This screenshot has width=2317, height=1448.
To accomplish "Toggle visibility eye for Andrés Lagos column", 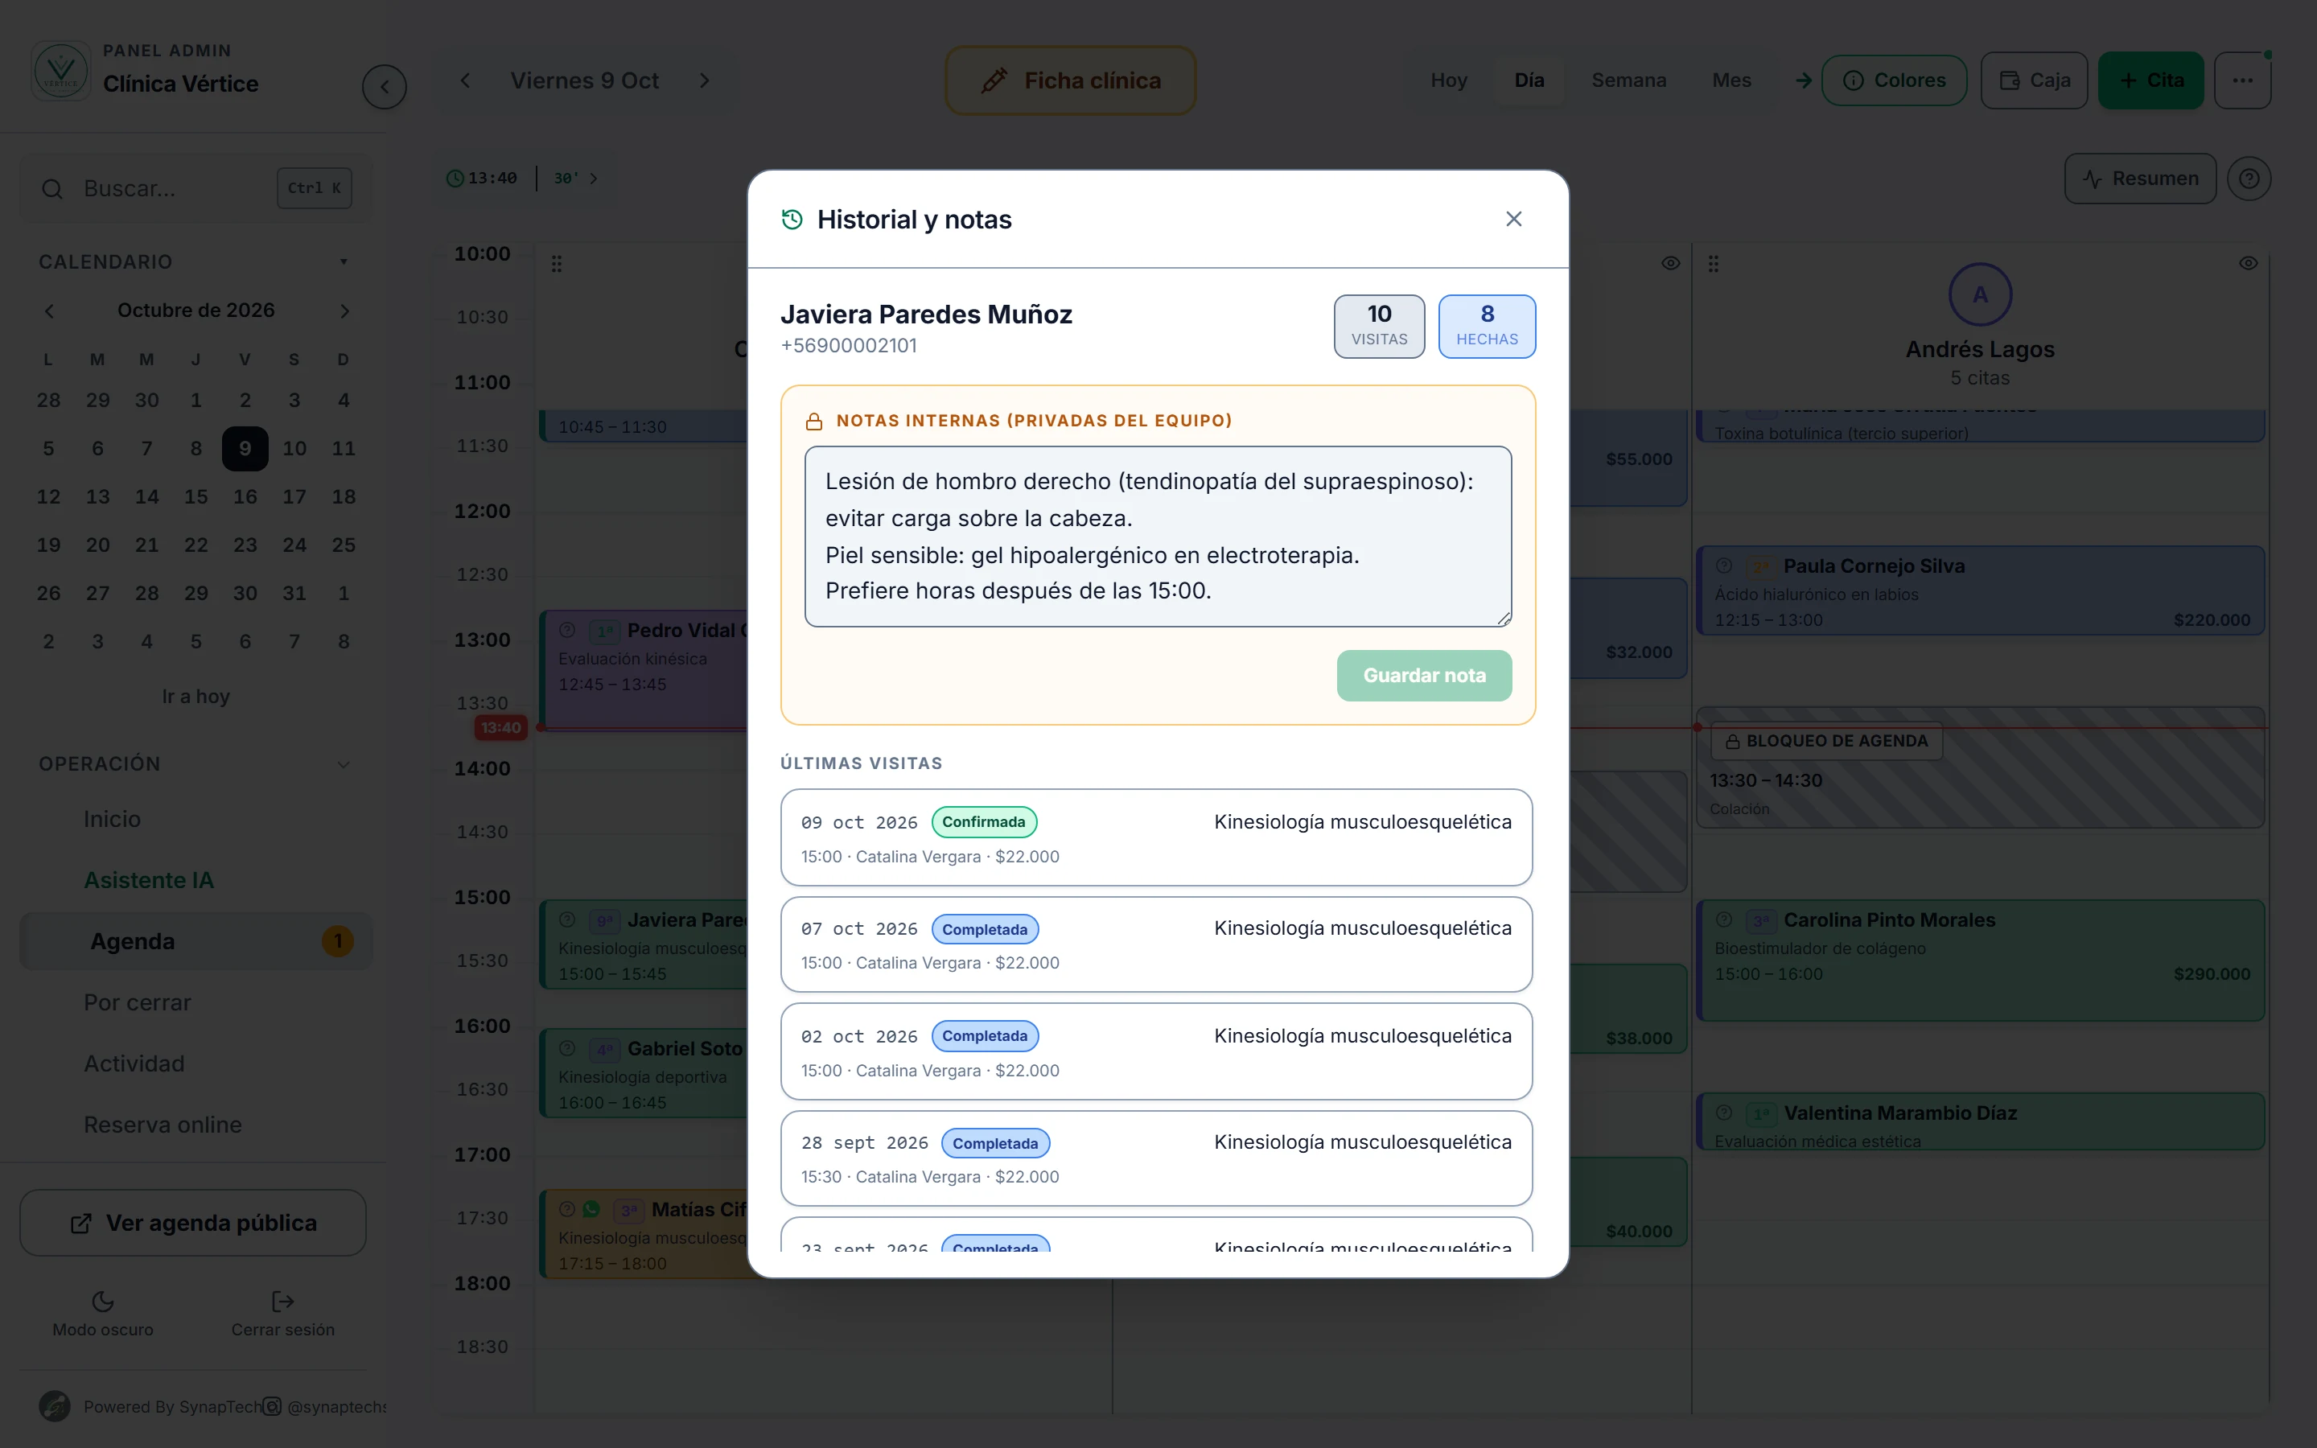I will [2248, 263].
